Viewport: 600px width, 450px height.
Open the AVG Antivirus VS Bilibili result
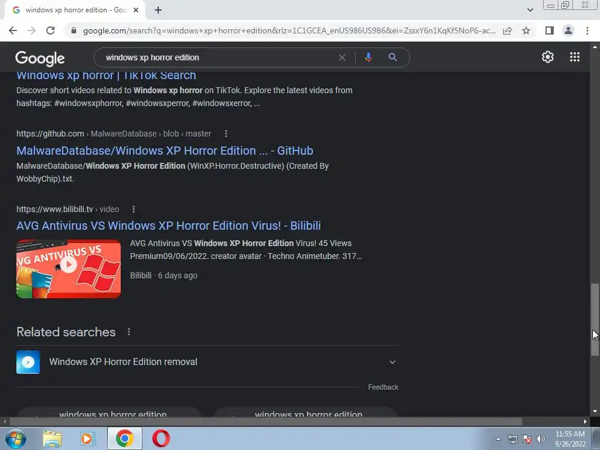click(x=168, y=226)
